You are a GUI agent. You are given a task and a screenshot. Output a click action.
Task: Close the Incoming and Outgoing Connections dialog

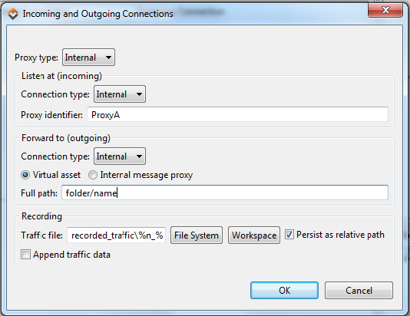385,11
